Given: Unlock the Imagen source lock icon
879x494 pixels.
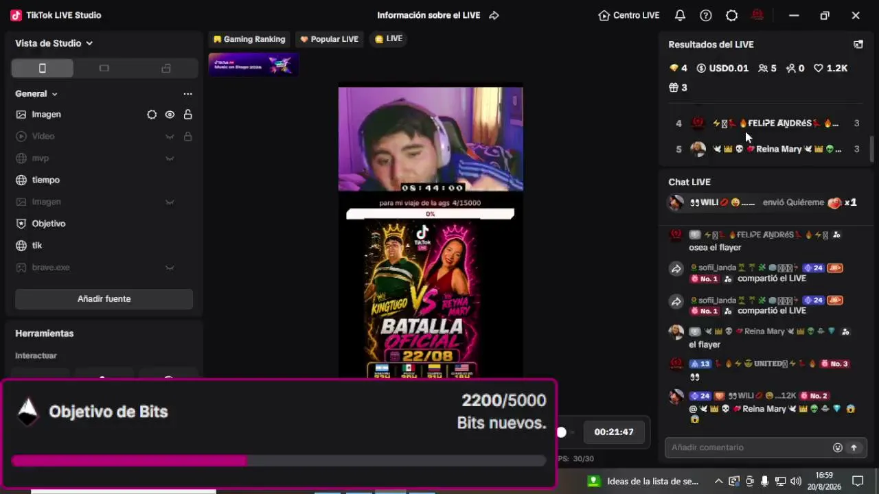Looking at the screenshot, I should tap(187, 115).
